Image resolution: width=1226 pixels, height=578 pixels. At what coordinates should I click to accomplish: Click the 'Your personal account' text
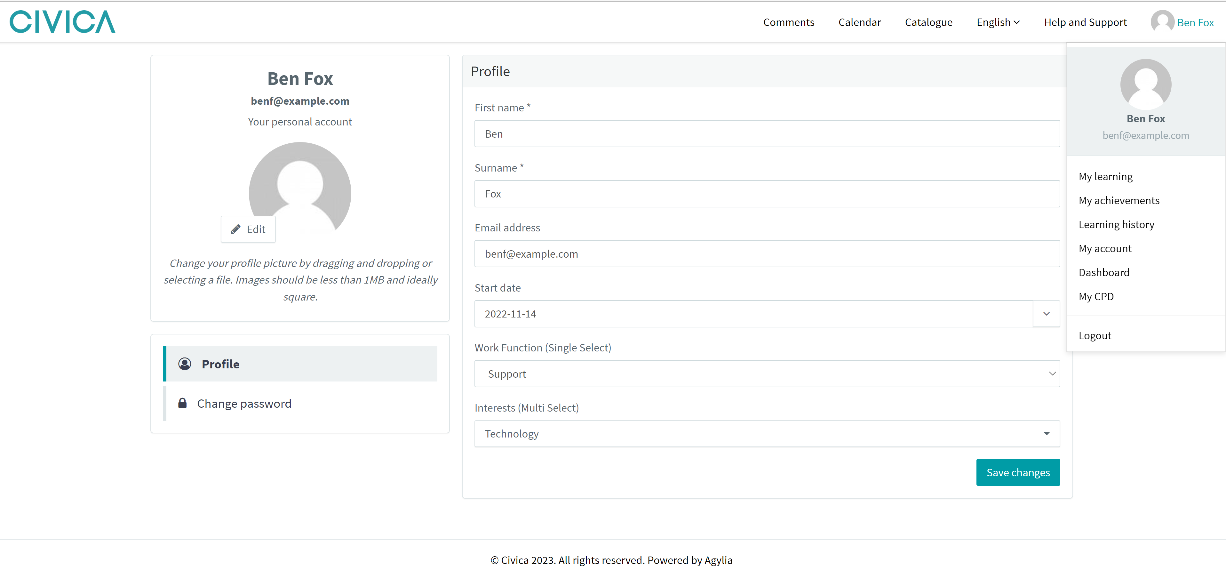(300, 122)
